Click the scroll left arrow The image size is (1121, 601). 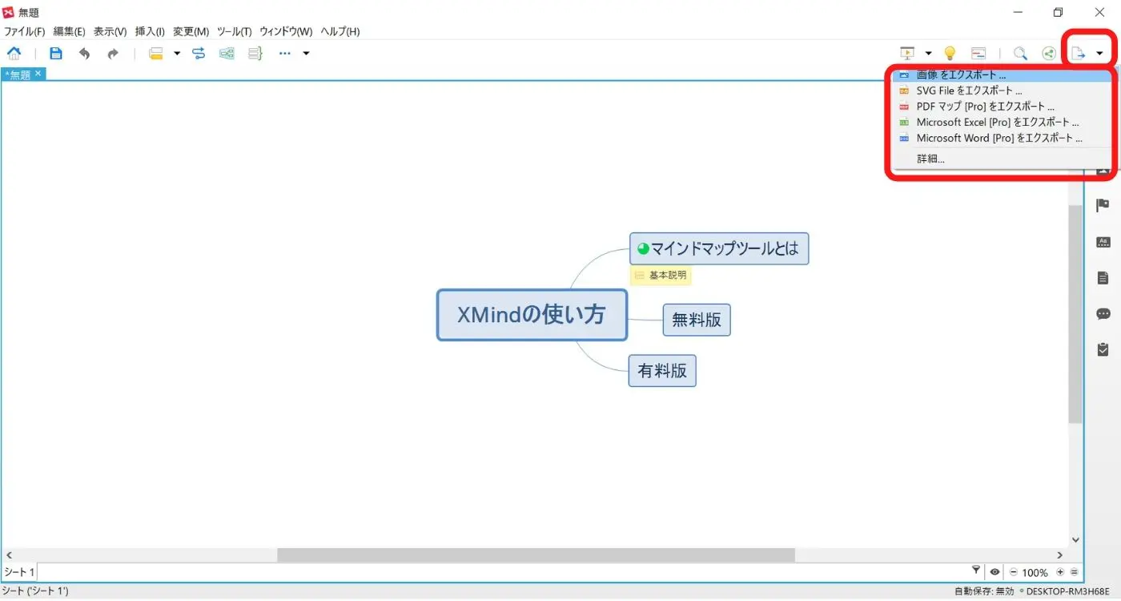point(9,555)
